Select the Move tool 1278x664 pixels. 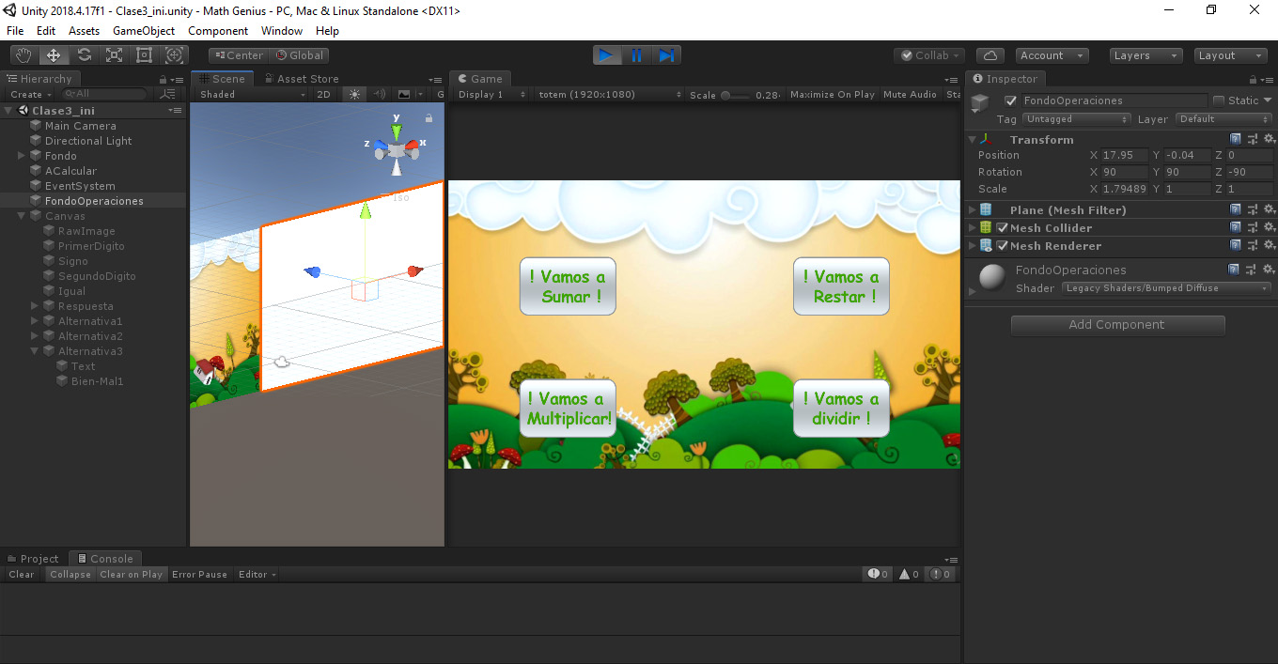click(x=54, y=55)
